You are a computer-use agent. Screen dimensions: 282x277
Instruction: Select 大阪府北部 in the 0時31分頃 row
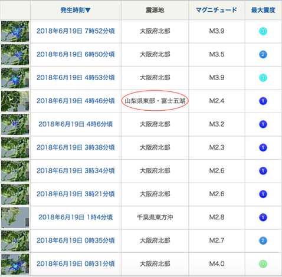tap(155, 264)
